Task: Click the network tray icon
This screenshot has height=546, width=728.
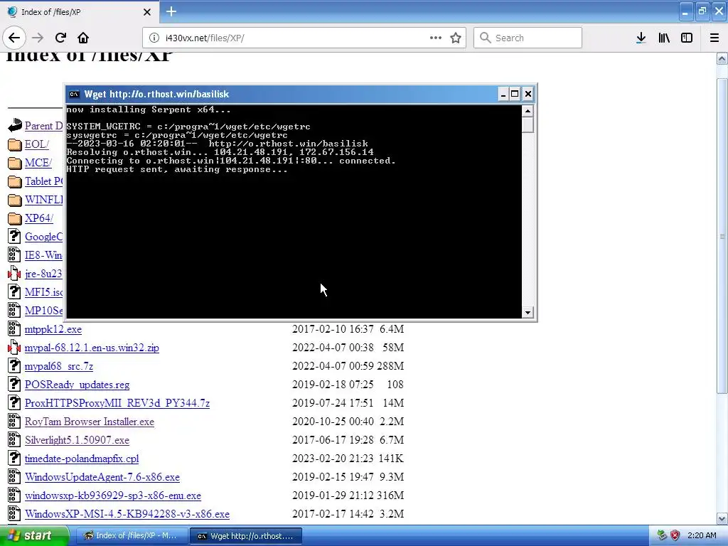Action: tap(662, 536)
